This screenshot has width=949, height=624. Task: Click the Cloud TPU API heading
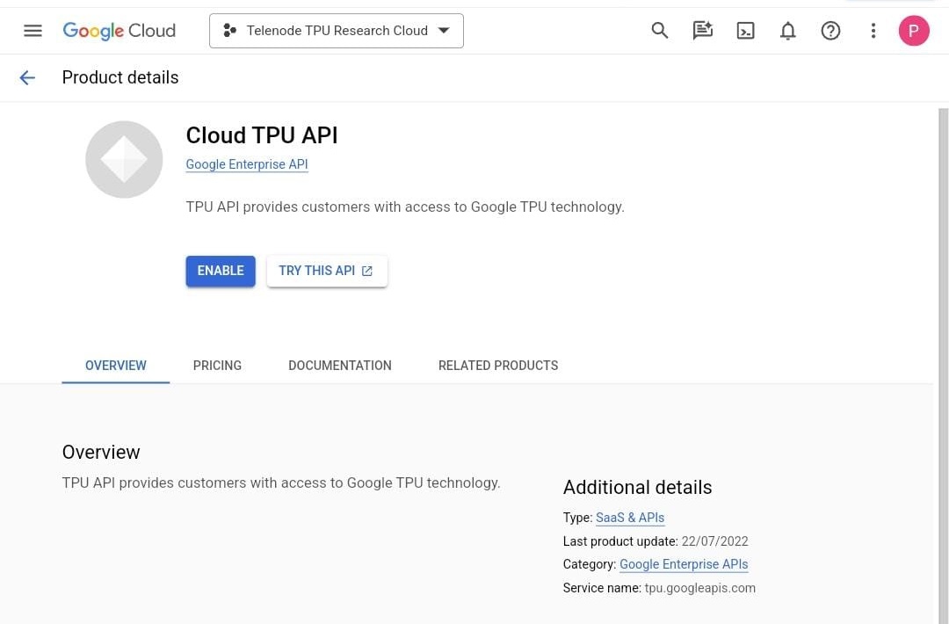(262, 135)
